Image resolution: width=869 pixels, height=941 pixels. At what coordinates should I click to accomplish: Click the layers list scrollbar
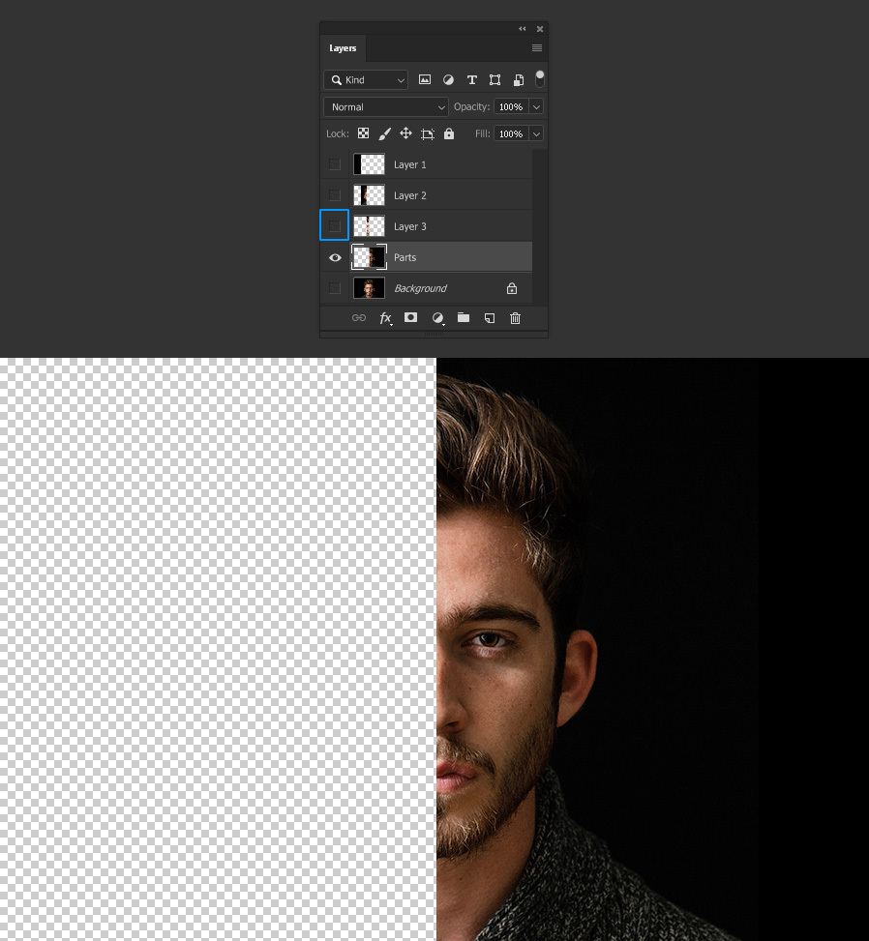(539, 227)
